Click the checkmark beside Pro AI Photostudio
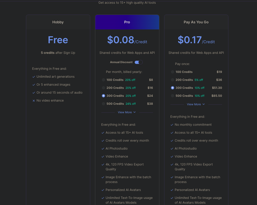Screen dimensions: 257x205 coord(103,149)
